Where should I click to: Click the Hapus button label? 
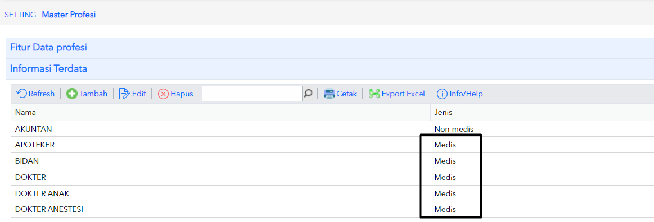coord(182,94)
